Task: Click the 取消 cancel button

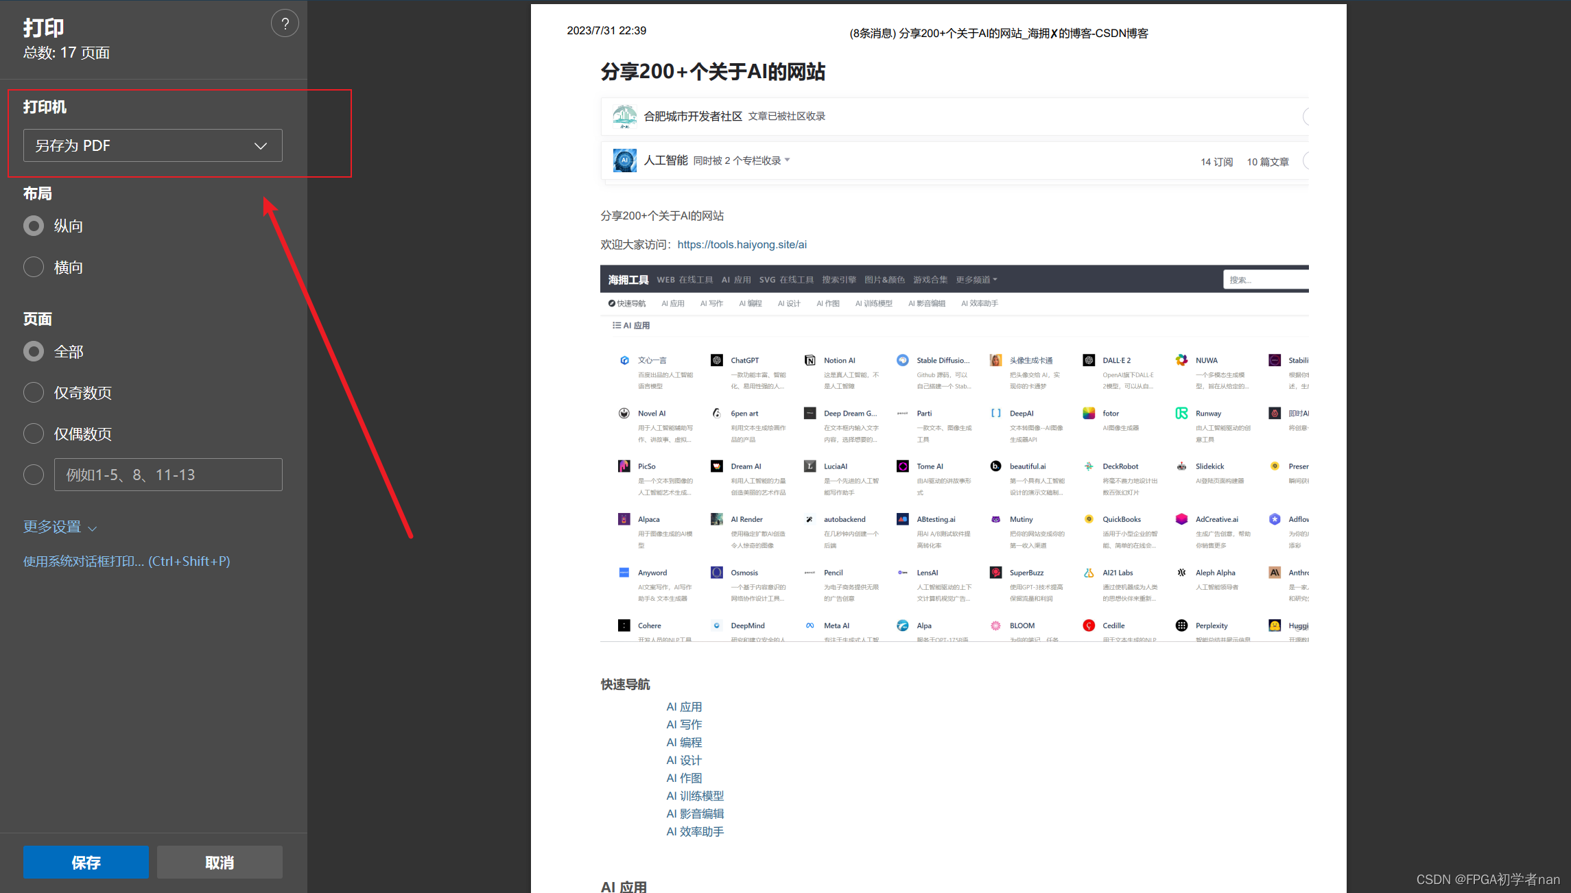Action: tap(220, 862)
